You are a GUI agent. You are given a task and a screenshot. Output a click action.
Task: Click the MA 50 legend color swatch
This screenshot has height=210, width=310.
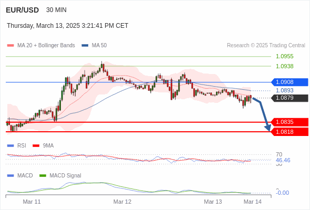click(x=85, y=46)
